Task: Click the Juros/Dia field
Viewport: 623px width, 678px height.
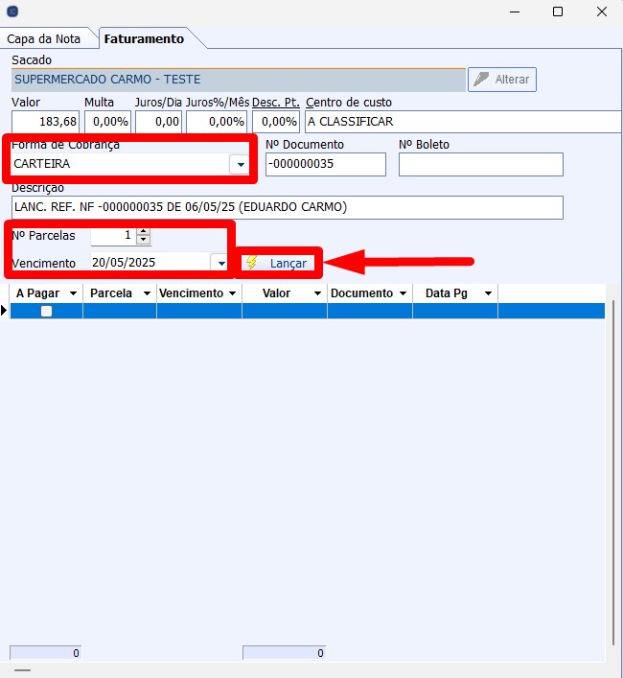Action: pos(158,122)
